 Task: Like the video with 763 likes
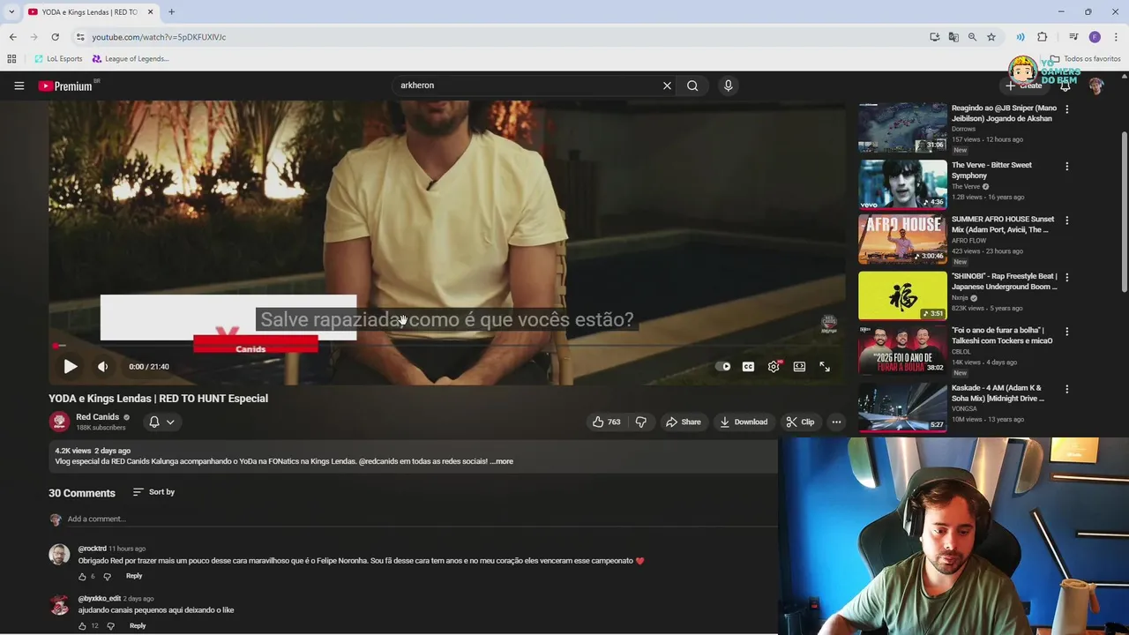coord(606,422)
